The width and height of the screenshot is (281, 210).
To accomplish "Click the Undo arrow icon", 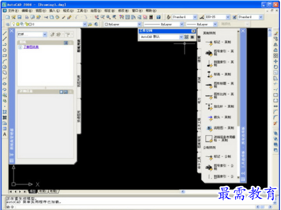I will click(x=77, y=17).
